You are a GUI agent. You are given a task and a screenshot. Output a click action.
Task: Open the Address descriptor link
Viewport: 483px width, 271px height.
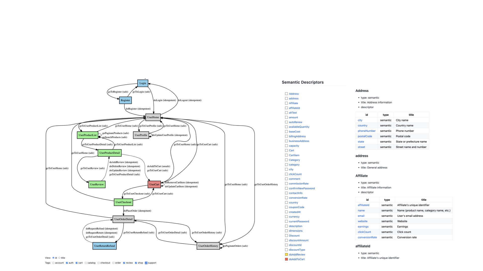(x=294, y=94)
